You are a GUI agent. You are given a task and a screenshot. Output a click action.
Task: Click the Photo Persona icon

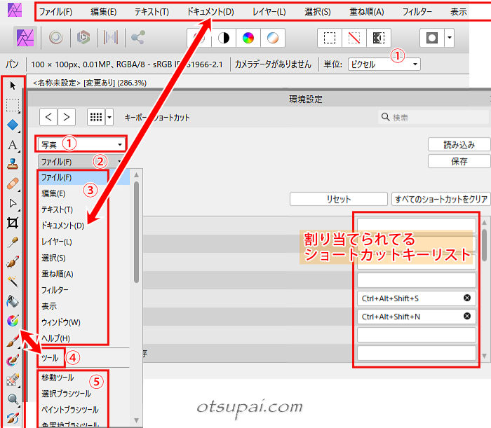(25, 38)
